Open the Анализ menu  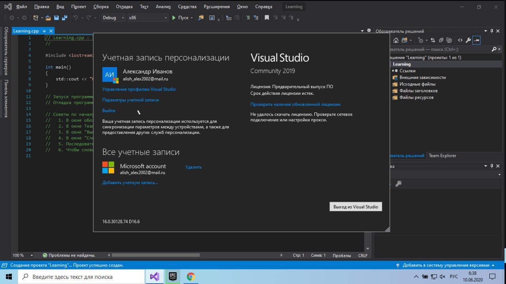point(163,7)
